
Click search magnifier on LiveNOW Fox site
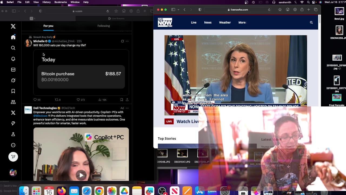coord(311,22)
